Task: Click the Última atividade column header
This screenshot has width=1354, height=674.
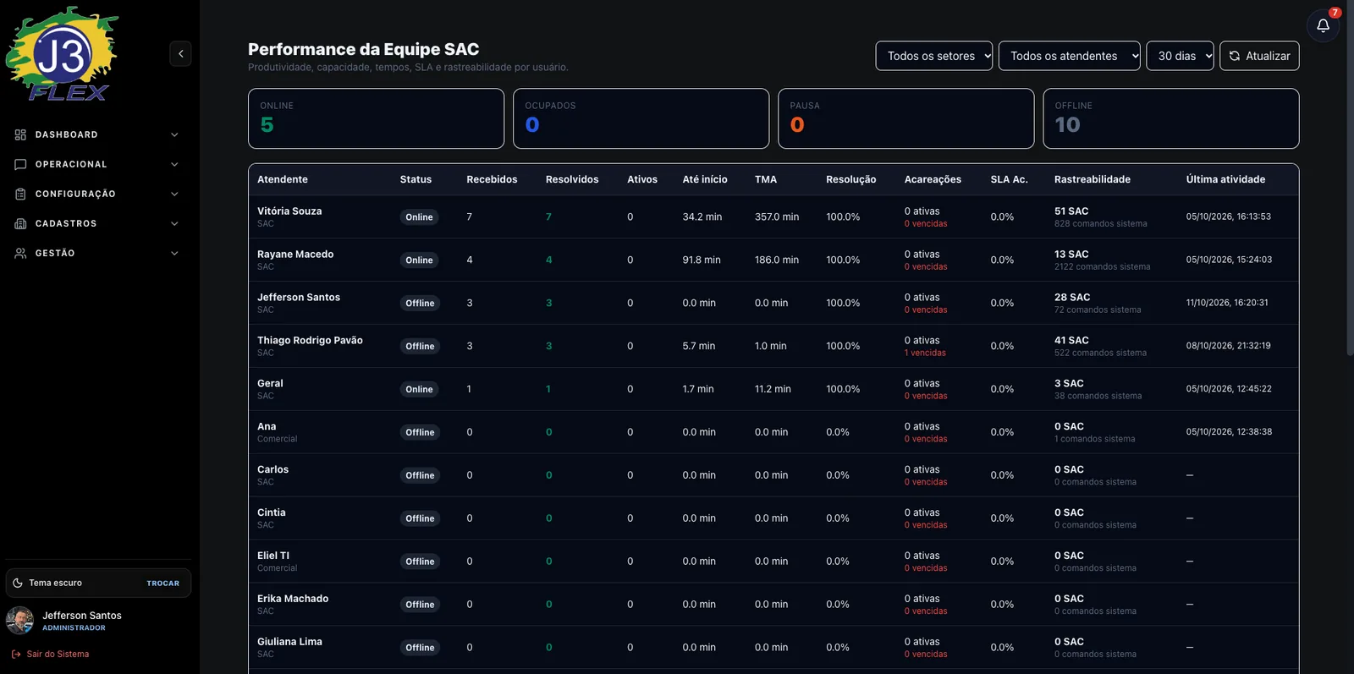Action: click(1225, 179)
